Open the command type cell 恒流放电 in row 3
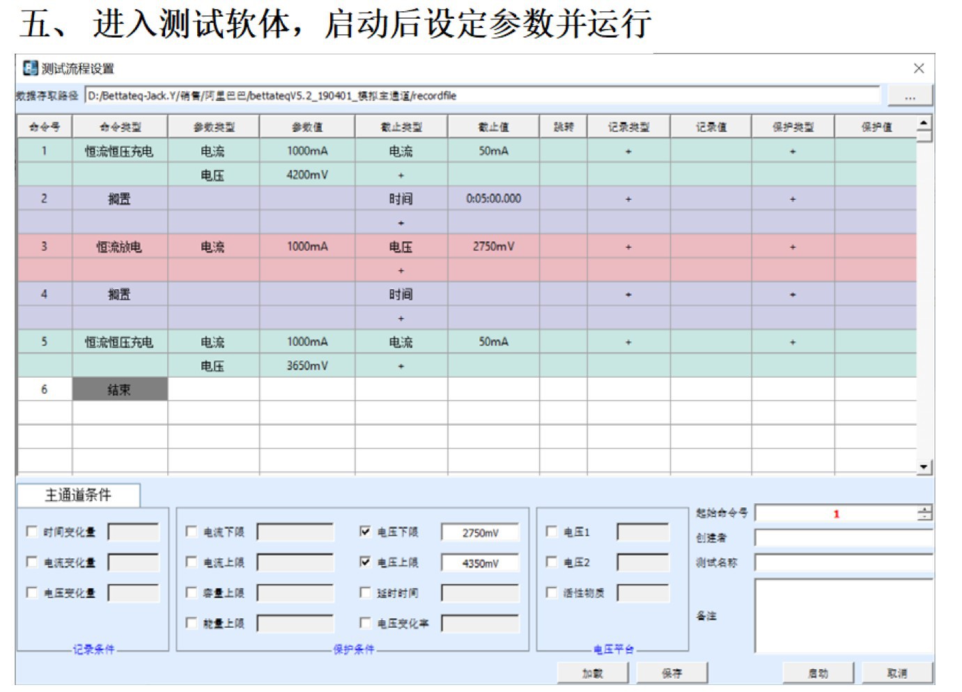Viewport: 962px width, 692px height. pos(119,247)
